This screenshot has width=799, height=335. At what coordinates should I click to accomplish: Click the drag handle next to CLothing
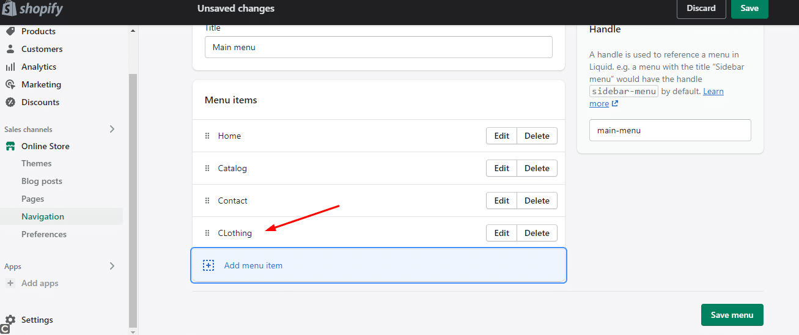pyautogui.click(x=207, y=233)
